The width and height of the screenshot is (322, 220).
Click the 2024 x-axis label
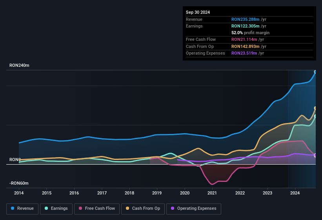click(x=295, y=193)
